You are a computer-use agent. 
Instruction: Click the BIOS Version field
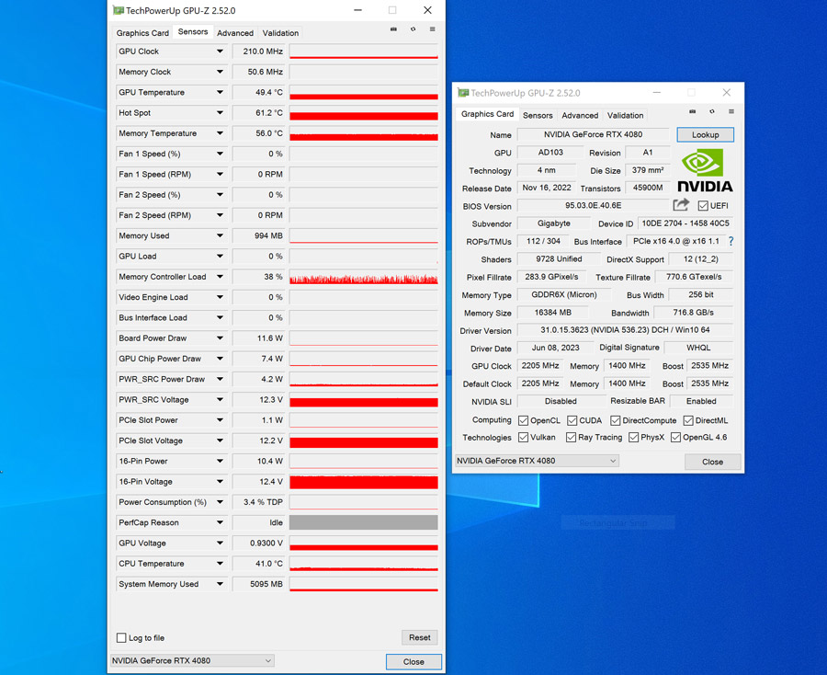pyautogui.click(x=594, y=205)
